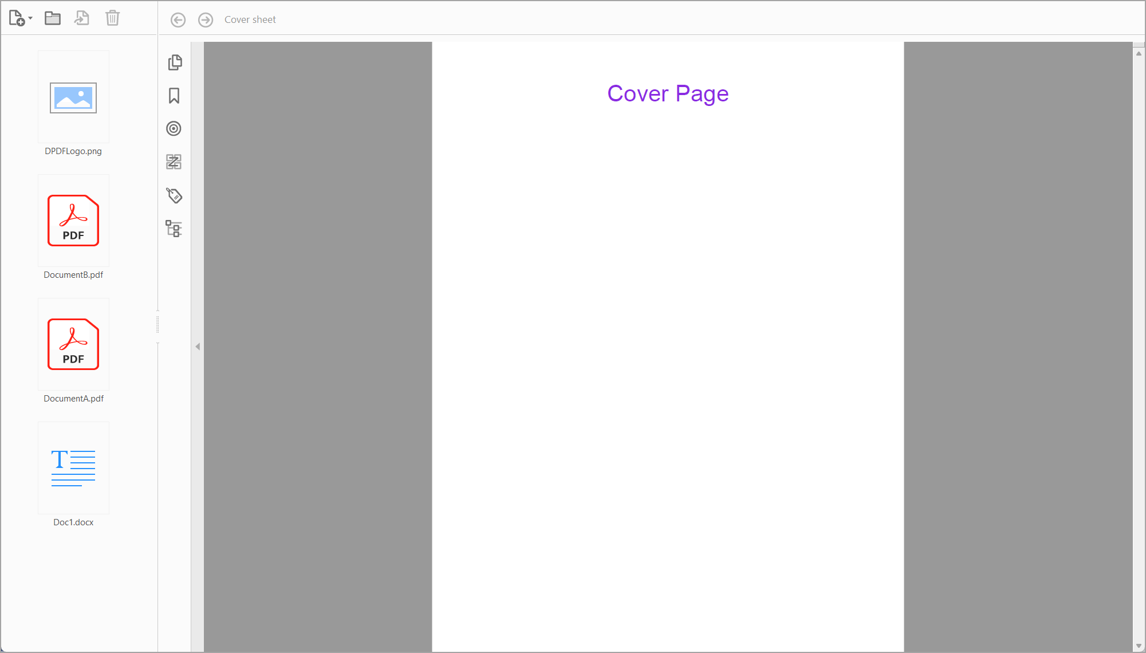1146x653 pixels.
Task: Open the Add Files dropdown arrow
Action: coord(31,19)
